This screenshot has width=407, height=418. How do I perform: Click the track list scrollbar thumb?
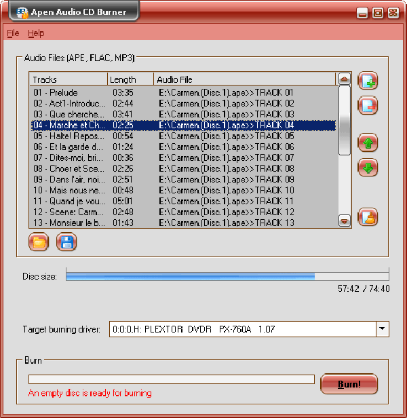(x=345, y=120)
